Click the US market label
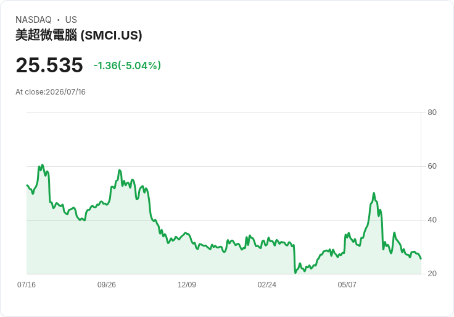This screenshot has width=454, height=317. point(71,20)
